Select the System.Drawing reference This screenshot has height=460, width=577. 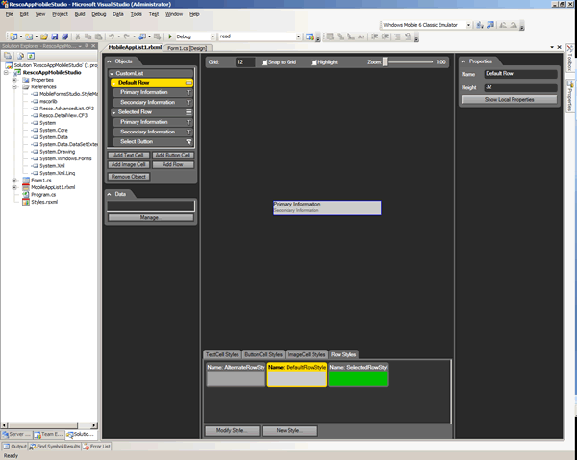pyautogui.click(x=57, y=152)
